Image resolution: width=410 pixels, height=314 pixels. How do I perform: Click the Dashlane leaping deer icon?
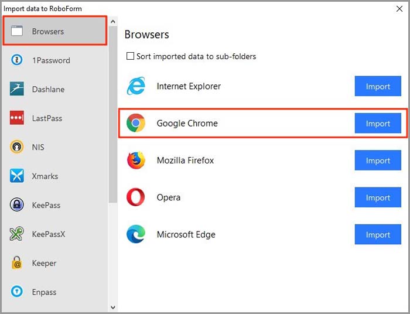[x=17, y=88]
